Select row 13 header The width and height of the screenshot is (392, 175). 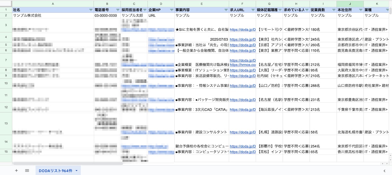[6, 124]
